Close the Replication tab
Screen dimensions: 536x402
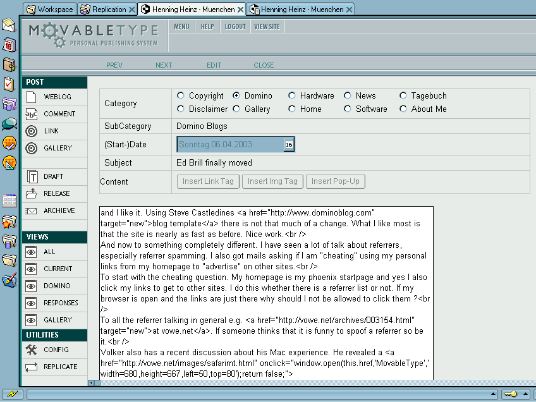pos(131,9)
